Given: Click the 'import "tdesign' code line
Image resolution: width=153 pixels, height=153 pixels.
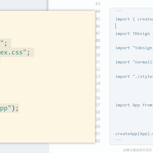Looking at the screenshot, I should click(x=134, y=48).
